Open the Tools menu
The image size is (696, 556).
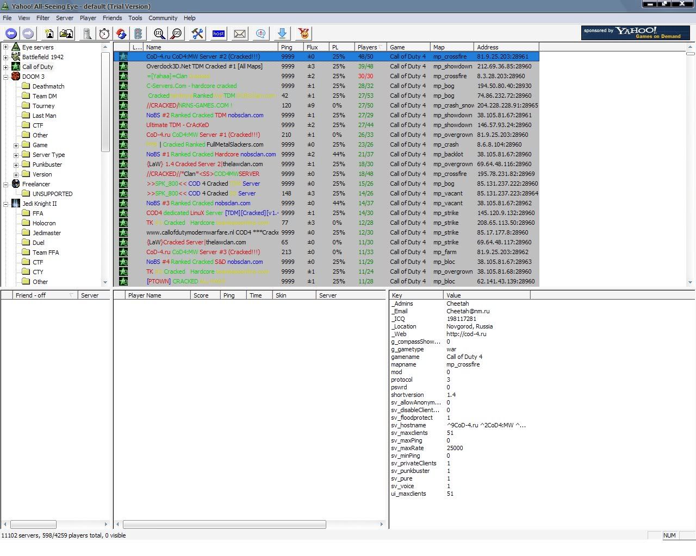pyautogui.click(x=135, y=18)
